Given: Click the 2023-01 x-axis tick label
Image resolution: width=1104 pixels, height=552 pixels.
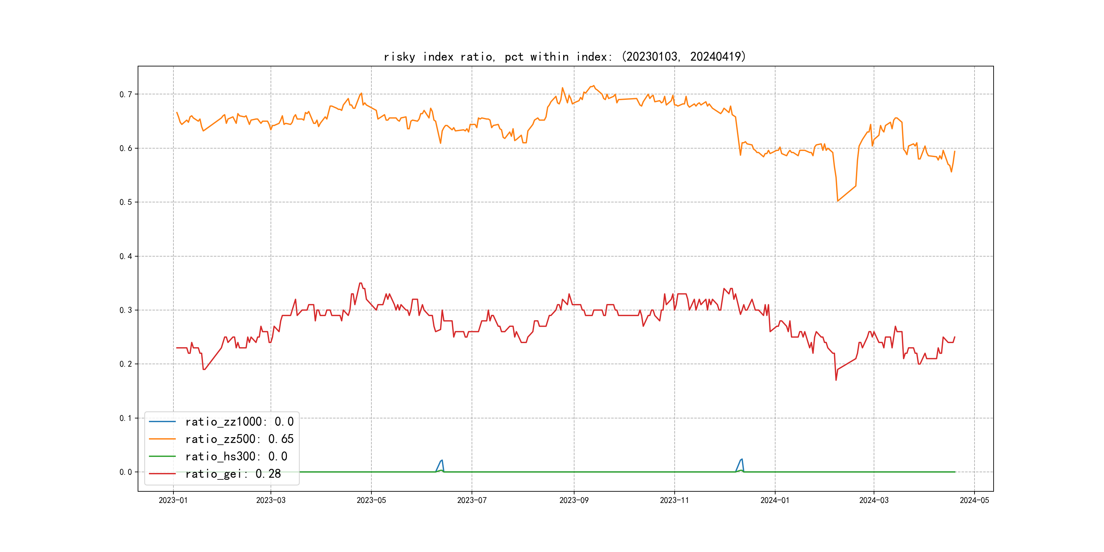Looking at the screenshot, I should (173, 500).
